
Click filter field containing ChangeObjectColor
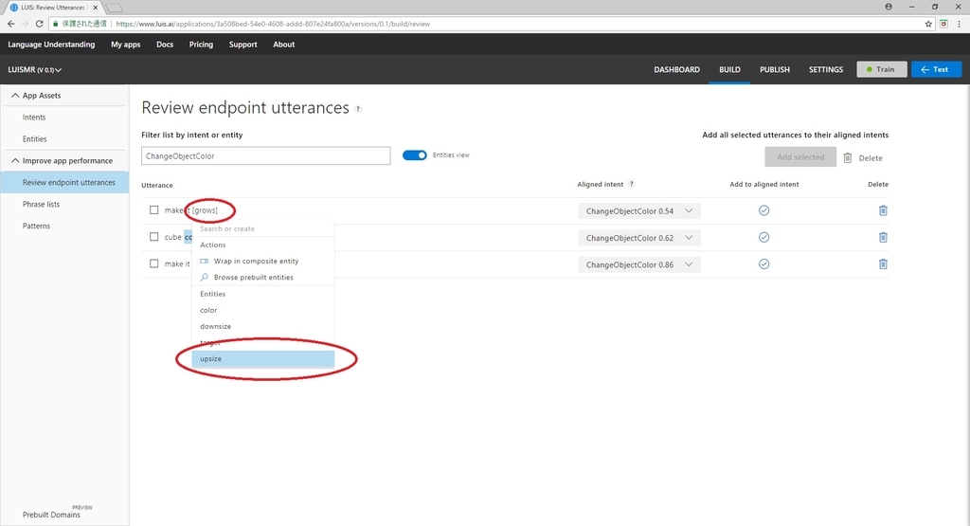tap(266, 156)
